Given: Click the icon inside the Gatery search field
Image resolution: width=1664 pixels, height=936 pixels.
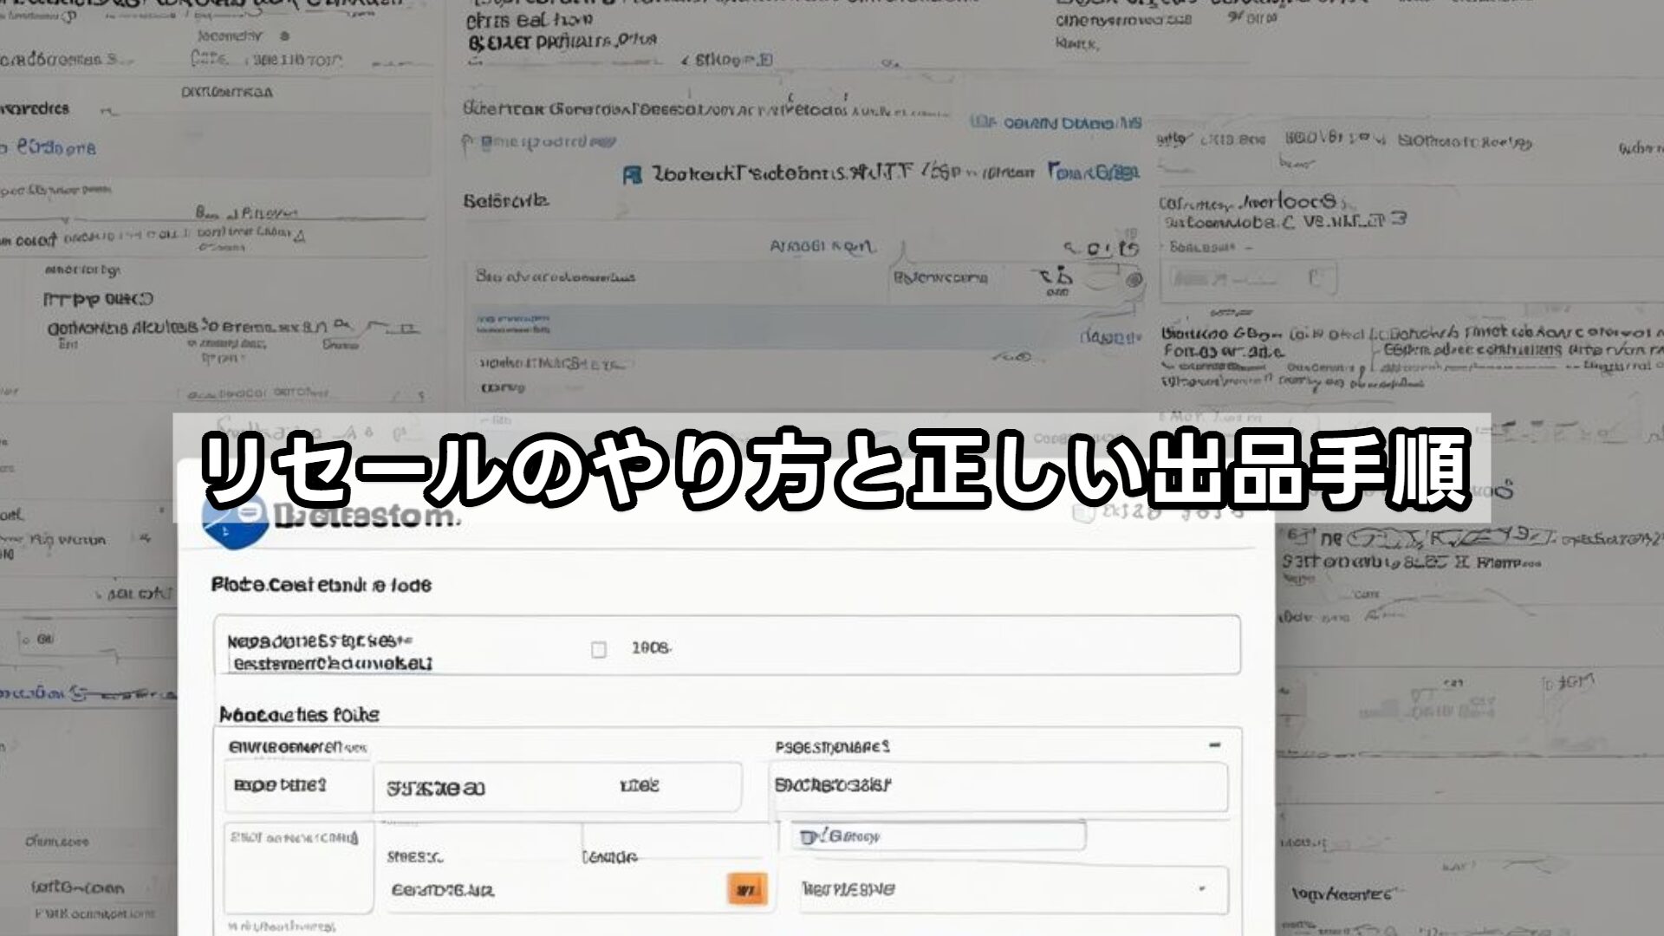Looking at the screenshot, I should [810, 837].
